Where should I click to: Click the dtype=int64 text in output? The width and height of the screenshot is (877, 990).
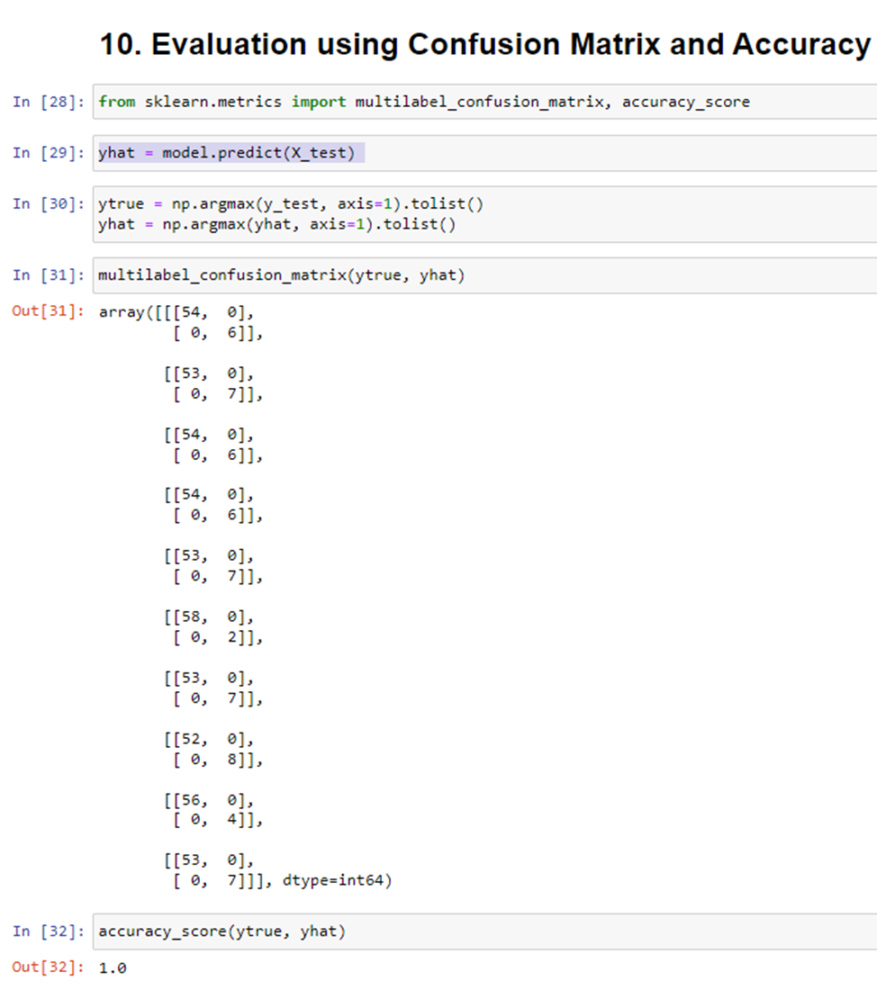[x=338, y=880]
